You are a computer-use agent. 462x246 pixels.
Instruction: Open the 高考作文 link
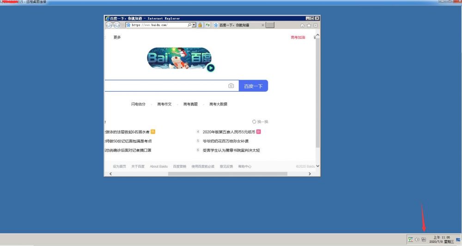pyautogui.click(x=164, y=104)
